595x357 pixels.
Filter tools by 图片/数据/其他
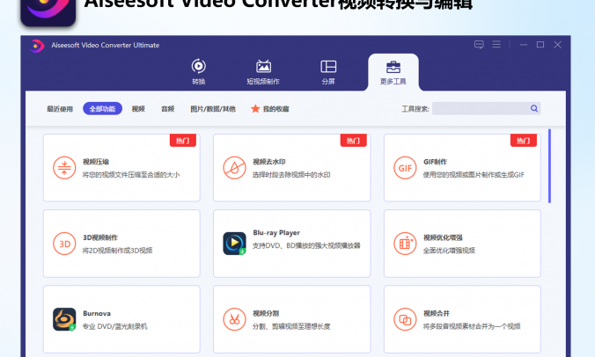tap(213, 109)
